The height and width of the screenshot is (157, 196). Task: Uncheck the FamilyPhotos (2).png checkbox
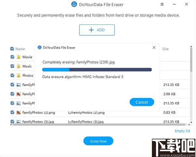point(12,112)
